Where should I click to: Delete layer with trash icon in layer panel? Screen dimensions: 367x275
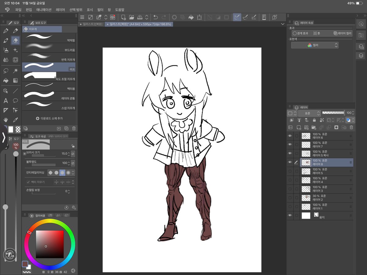(351, 127)
